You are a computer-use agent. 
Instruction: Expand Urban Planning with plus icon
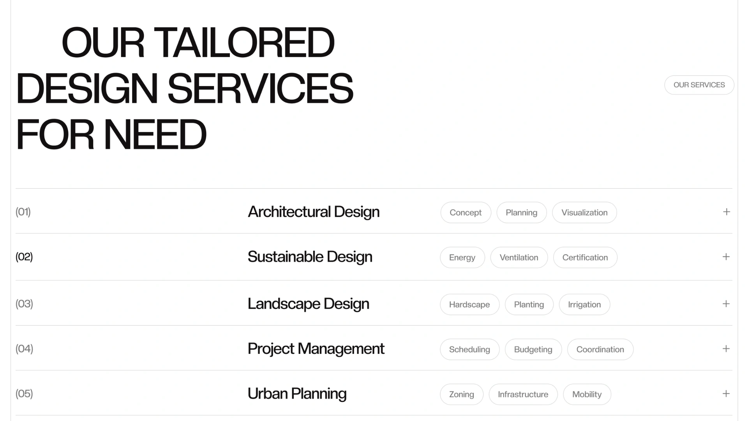(x=726, y=393)
